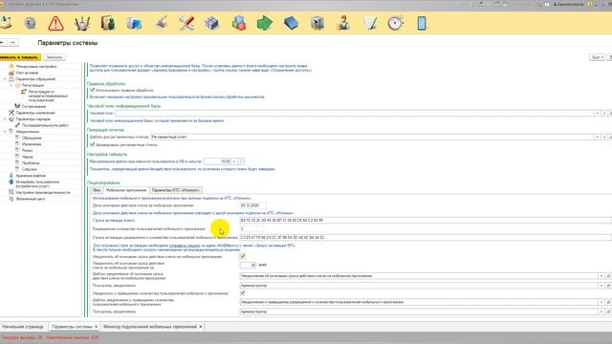612x344 pixels.
Task: Switch to the Параметры ИТС tab
Action: (x=176, y=190)
